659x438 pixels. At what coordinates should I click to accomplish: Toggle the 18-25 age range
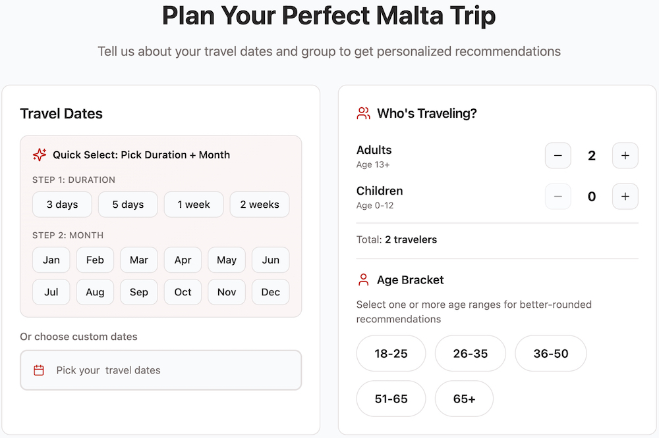[391, 354]
